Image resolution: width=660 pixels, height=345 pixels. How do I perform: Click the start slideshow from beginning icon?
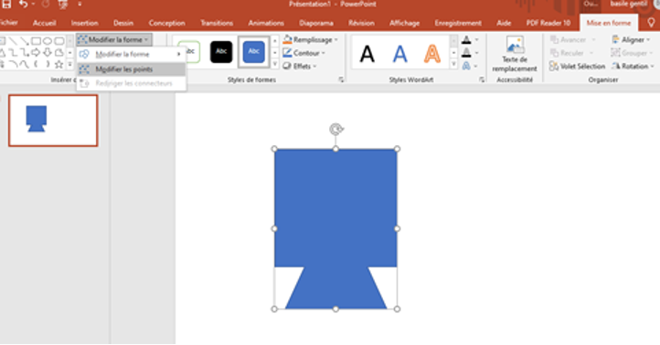click(63, 5)
